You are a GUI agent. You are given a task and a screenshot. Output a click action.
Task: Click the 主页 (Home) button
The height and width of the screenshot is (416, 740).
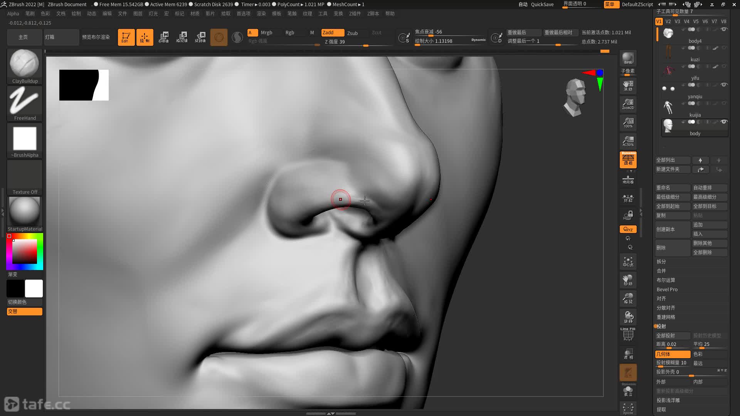click(24, 37)
